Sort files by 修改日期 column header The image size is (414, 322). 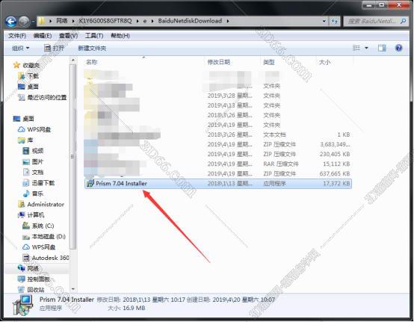point(219,62)
